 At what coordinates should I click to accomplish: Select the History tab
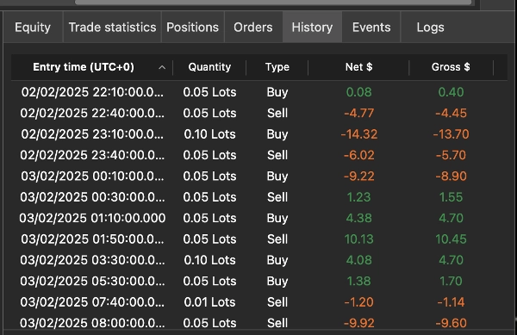tap(312, 28)
